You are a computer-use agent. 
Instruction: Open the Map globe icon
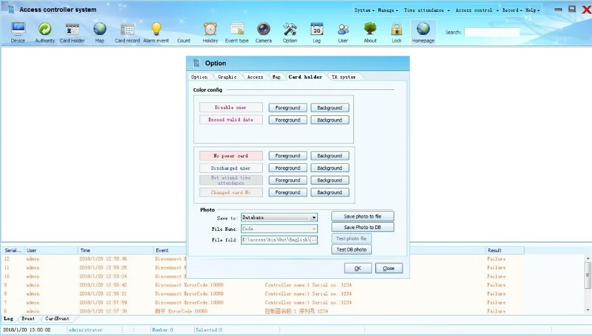99,32
